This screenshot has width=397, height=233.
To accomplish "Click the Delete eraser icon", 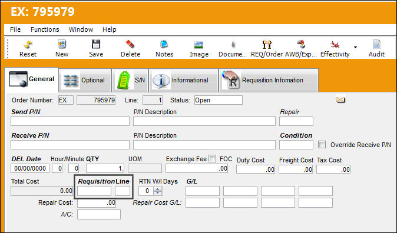I will coord(130,49).
